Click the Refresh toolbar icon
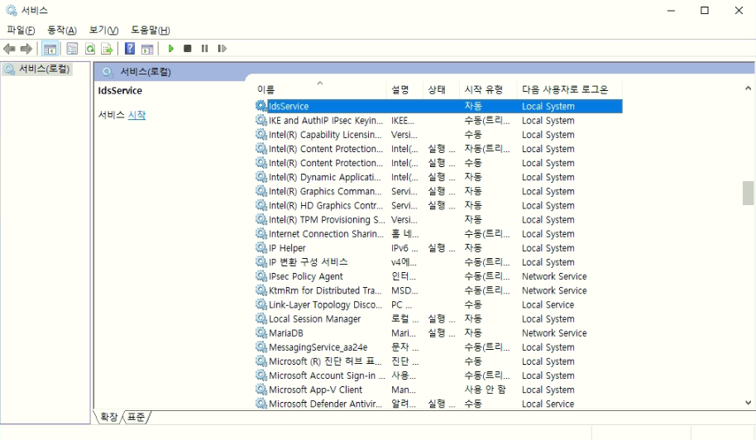Image resolution: width=756 pixels, height=440 pixels. [89, 49]
